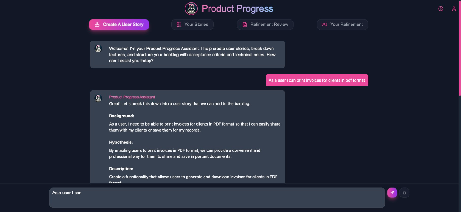
Task: Open the user profile icon
Action: click(454, 8)
